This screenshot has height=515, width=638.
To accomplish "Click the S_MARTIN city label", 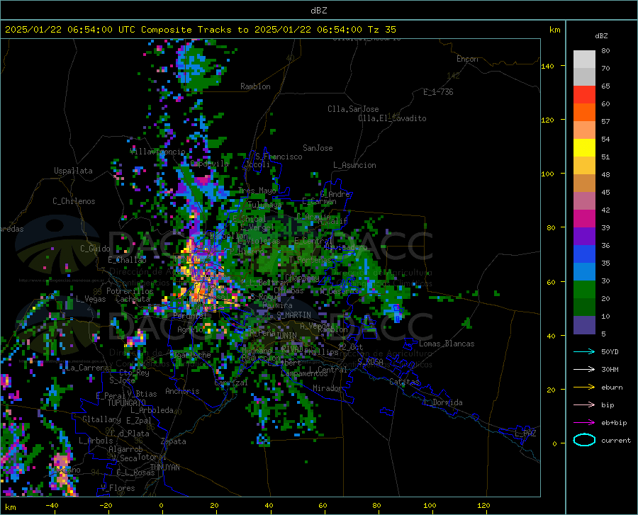I will (293, 315).
